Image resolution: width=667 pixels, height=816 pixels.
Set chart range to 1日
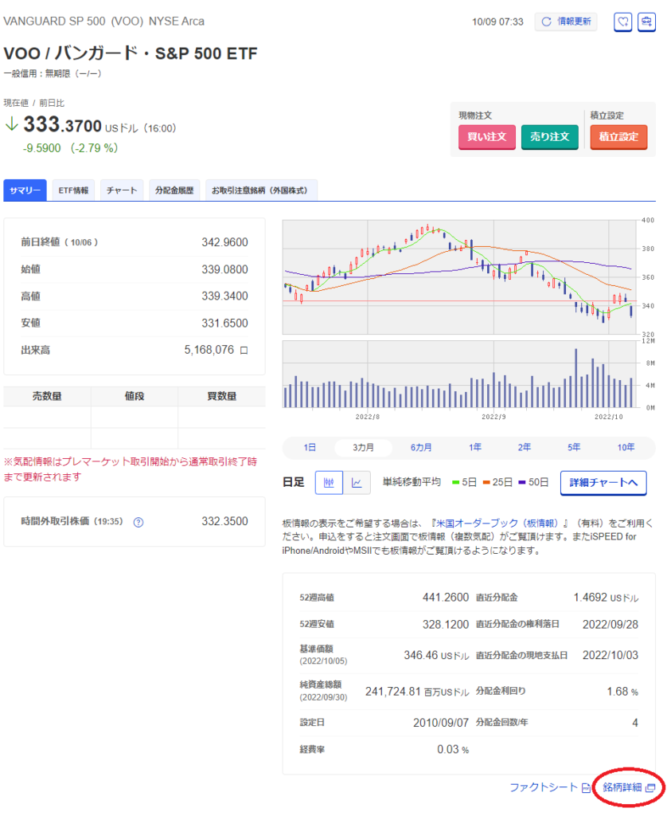click(x=310, y=447)
